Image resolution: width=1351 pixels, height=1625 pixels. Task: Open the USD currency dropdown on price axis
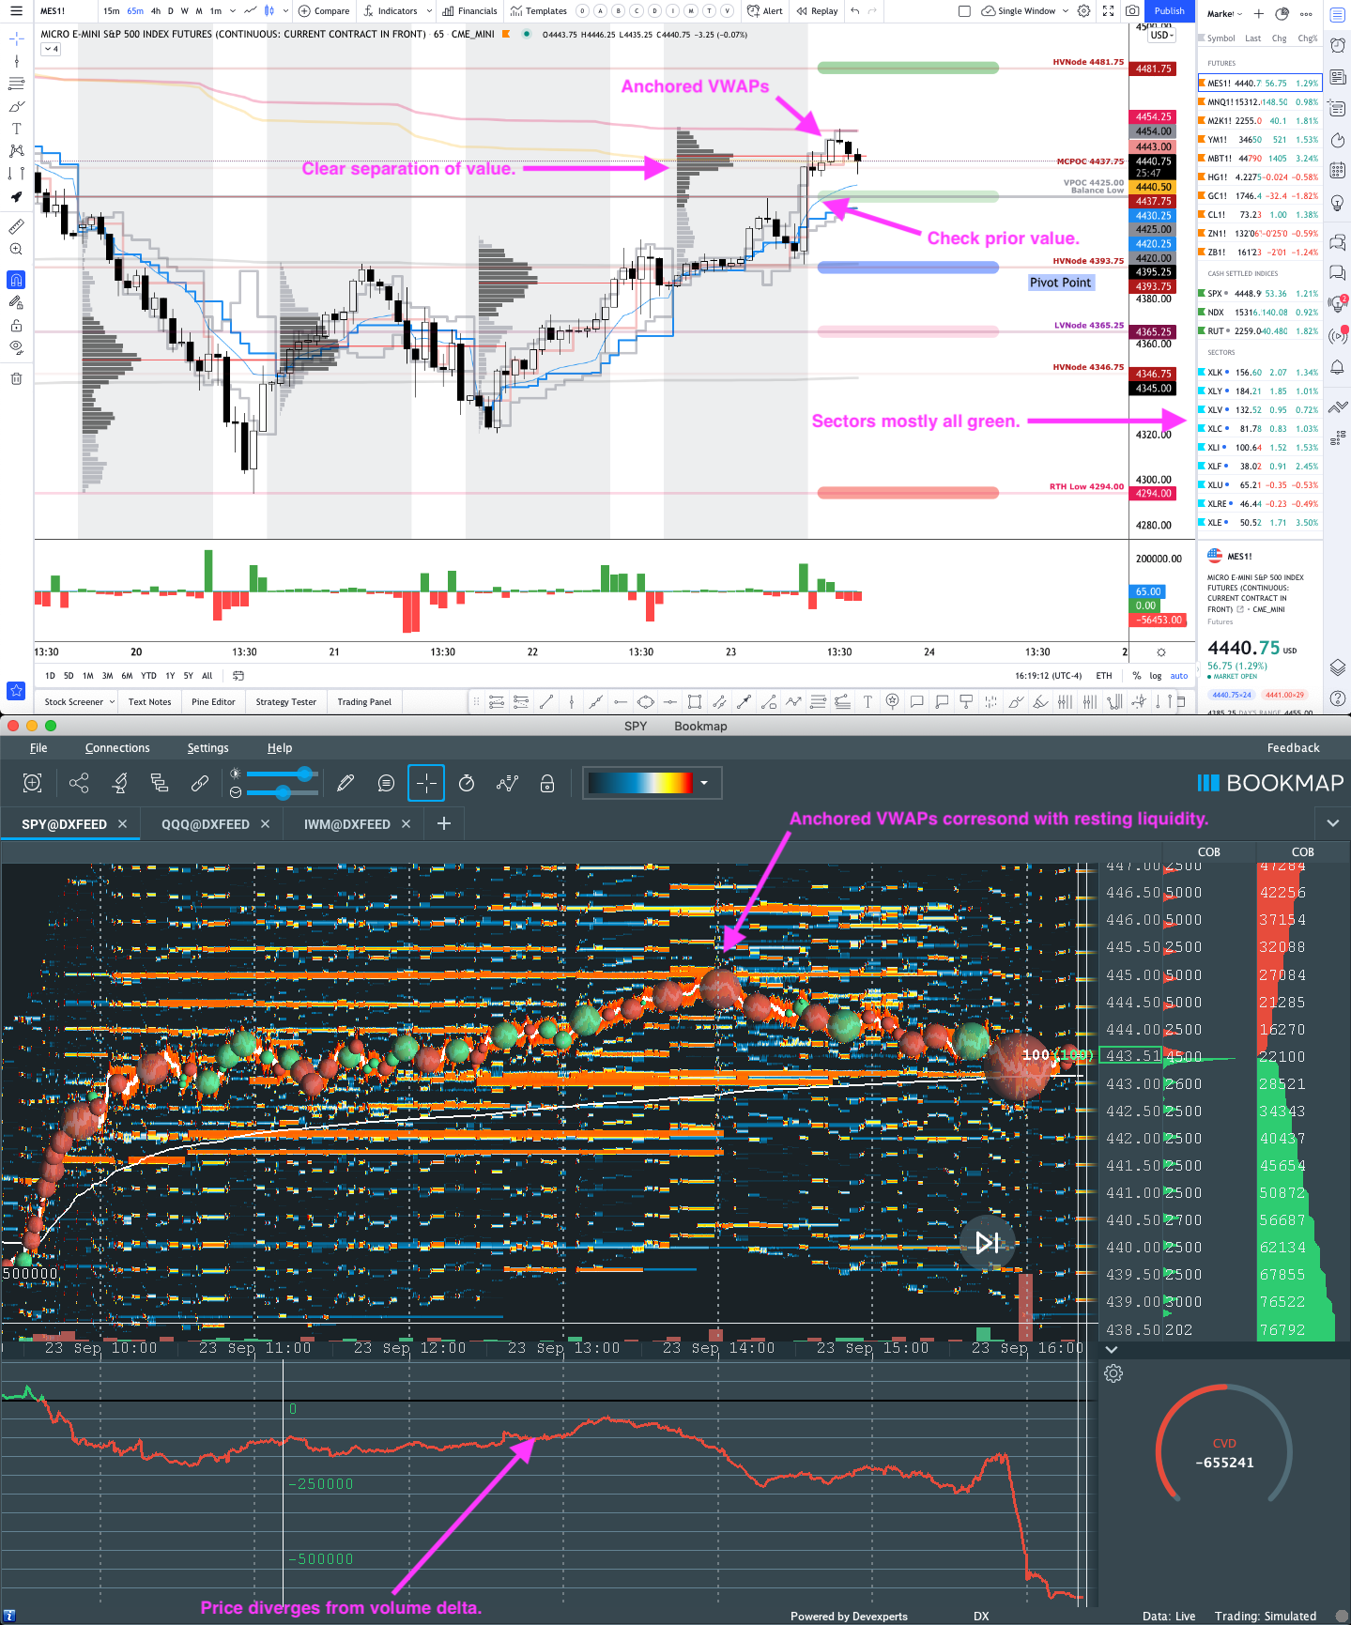1162,36
